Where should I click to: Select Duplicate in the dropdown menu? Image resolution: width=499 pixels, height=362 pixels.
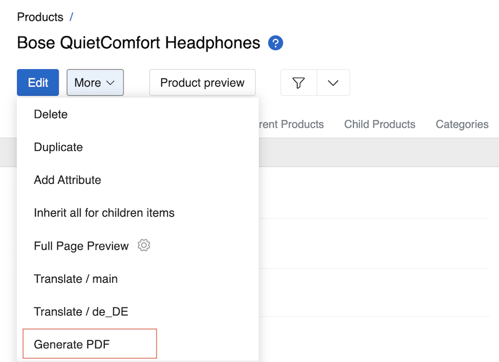pyautogui.click(x=58, y=148)
